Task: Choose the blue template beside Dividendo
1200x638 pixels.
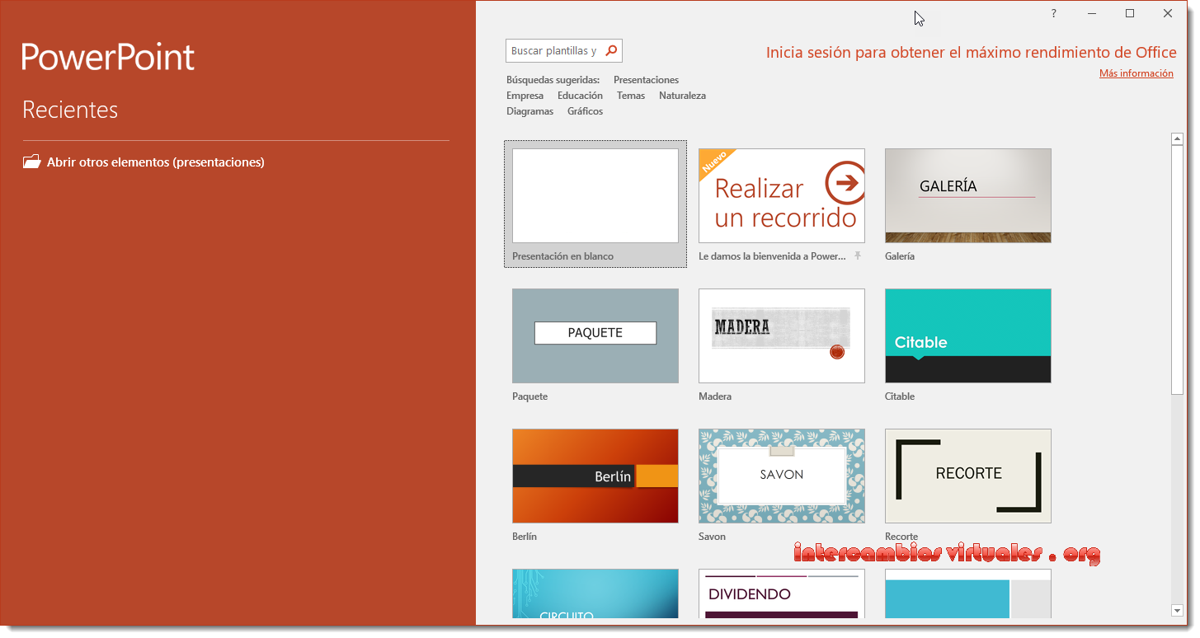Action: [968, 593]
